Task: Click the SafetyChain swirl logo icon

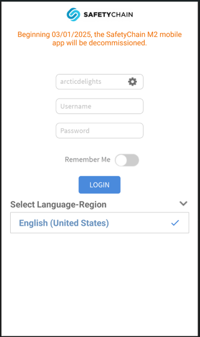Action: pos(74,15)
